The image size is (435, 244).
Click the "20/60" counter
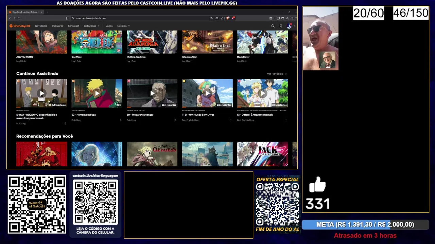[369, 14]
